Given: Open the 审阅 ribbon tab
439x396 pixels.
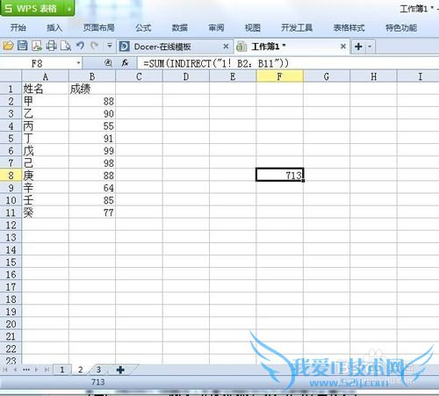Looking at the screenshot, I should [x=216, y=28].
